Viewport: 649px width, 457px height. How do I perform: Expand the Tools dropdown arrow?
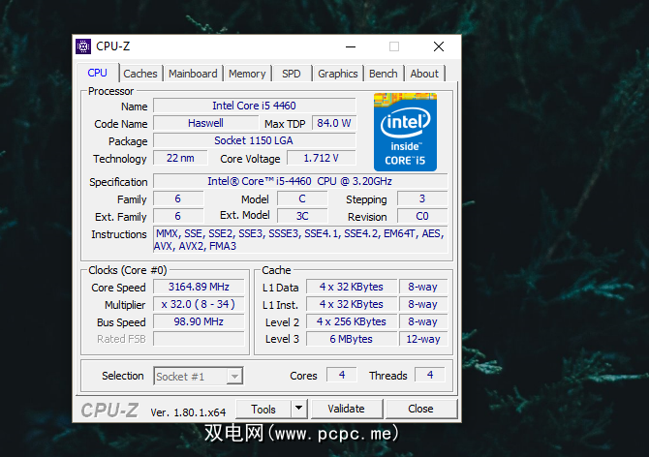(x=299, y=409)
